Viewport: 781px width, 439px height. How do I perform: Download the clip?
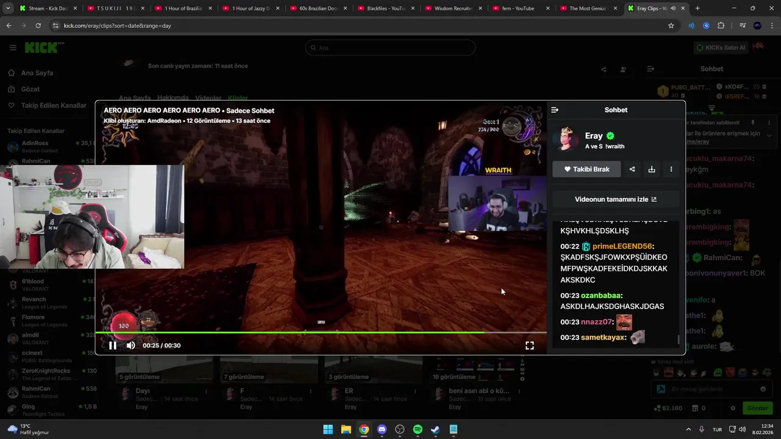point(652,170)
